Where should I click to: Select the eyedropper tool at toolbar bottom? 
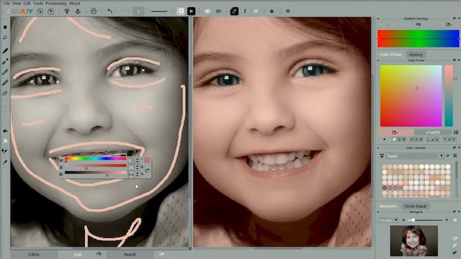click(x=5, y=162)
